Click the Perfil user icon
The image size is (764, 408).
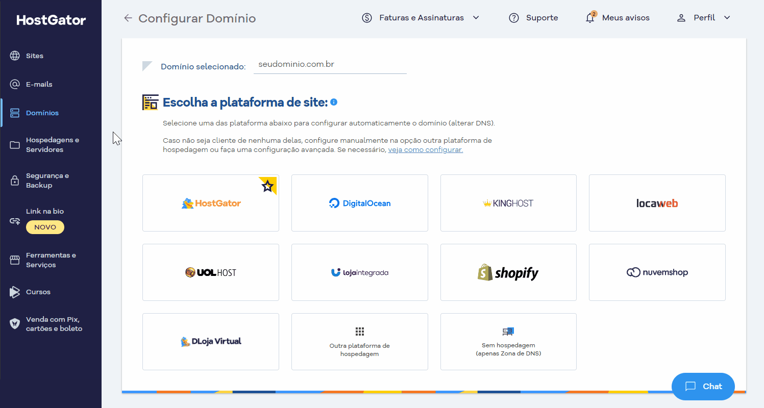(681, 18)
